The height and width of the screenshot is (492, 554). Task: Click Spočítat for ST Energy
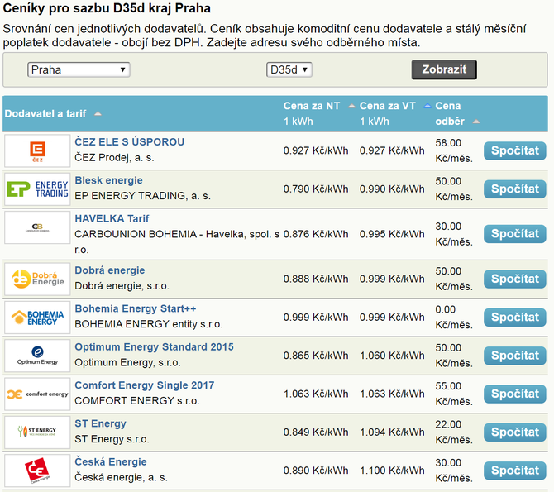click(x=515, y=432)
